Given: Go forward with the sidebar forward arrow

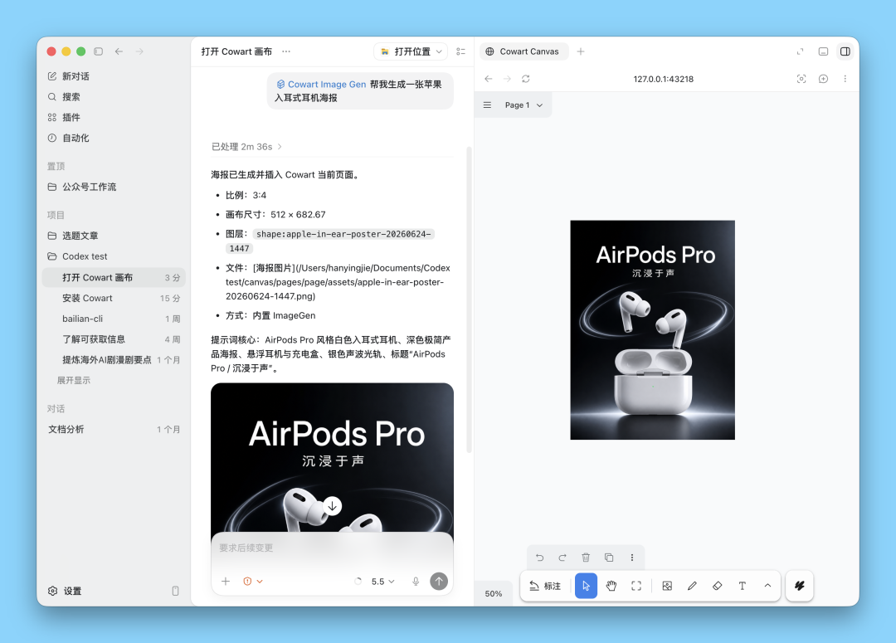Looking at the screenshot, I should (x=139, y=51).
